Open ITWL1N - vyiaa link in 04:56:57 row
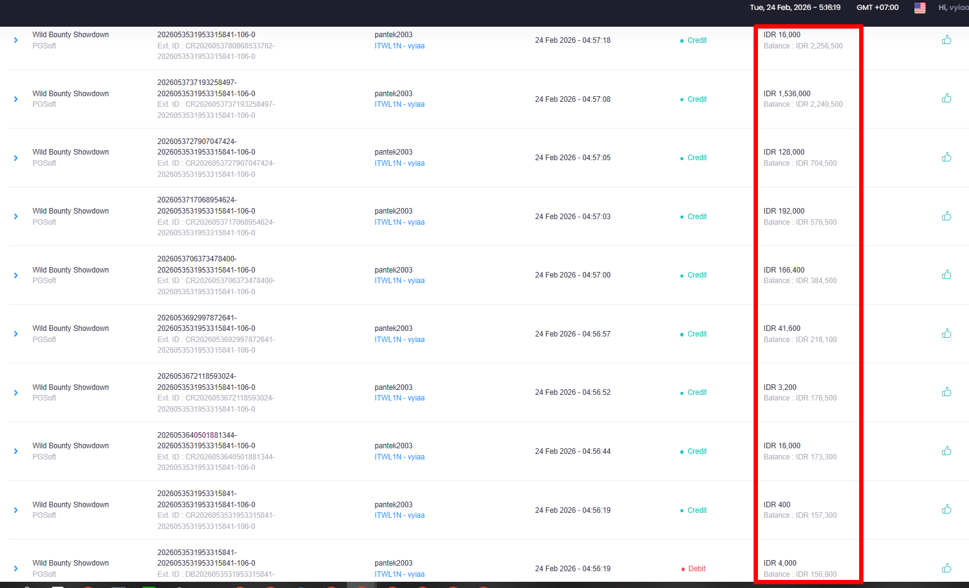969x588 pixels. [x=400, y=340]
